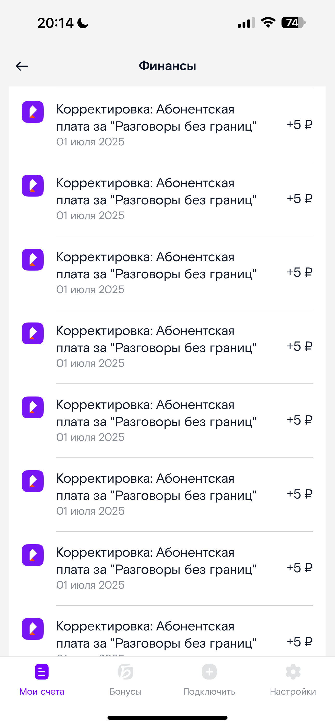Tap the topmost transaction's purple icon
335x726 pixels.
[x=33, y=112]
